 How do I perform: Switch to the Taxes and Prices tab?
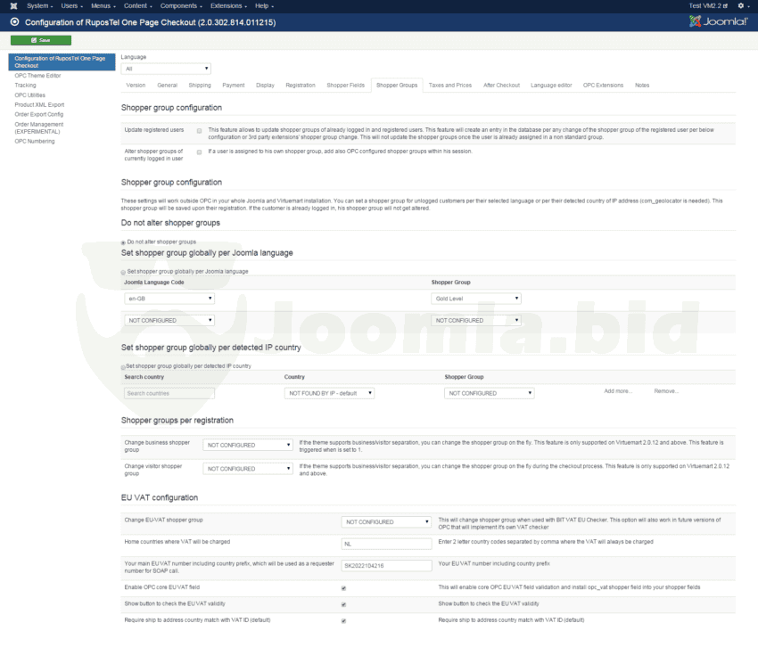tap(450, 86)
